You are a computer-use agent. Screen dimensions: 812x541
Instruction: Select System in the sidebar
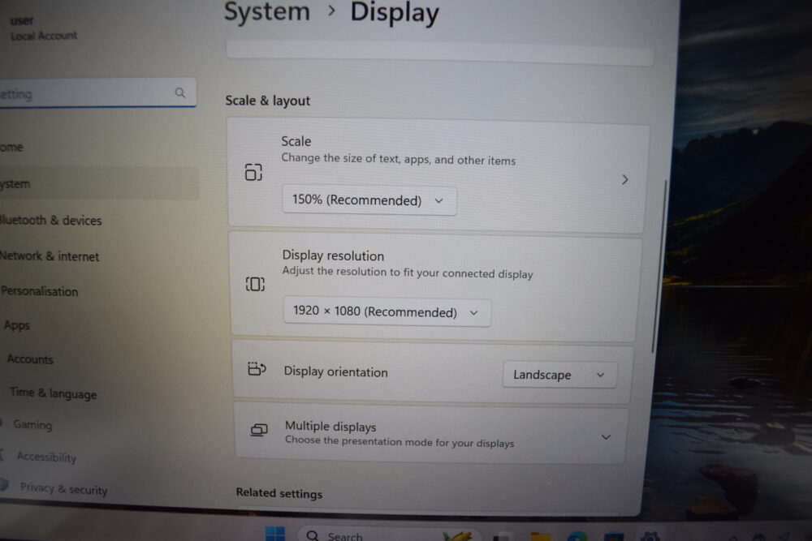point(98,183)
